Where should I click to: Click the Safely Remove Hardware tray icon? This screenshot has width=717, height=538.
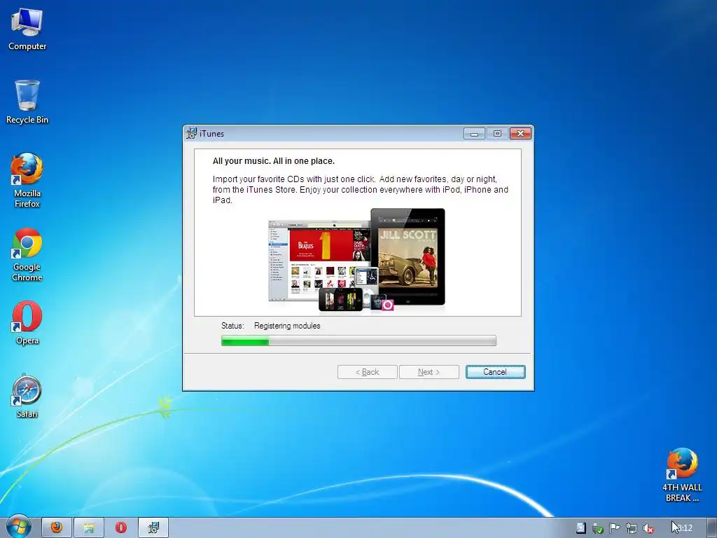(597, 528)
